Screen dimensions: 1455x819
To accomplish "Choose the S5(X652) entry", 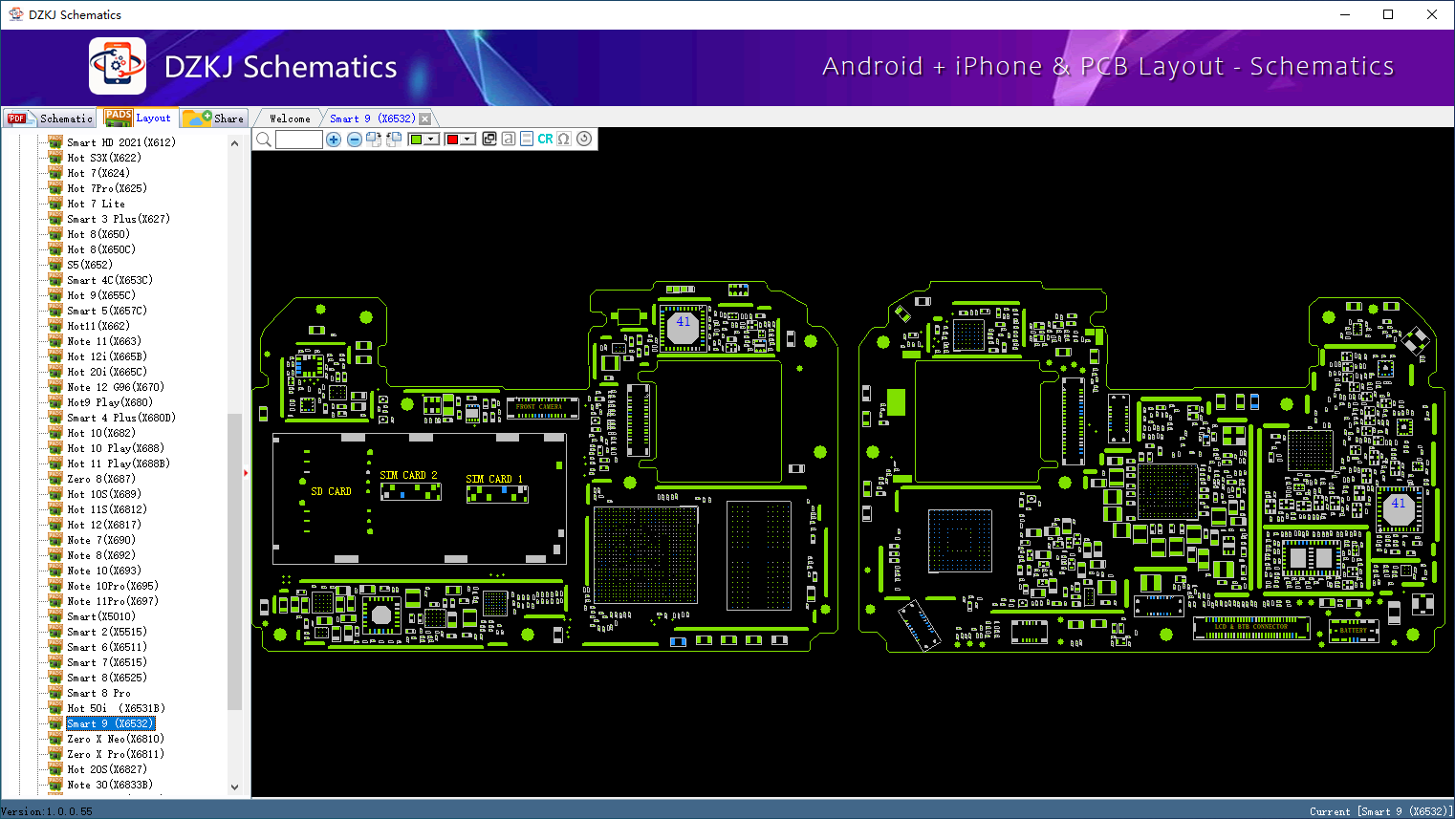I will [x=90, y=265].
